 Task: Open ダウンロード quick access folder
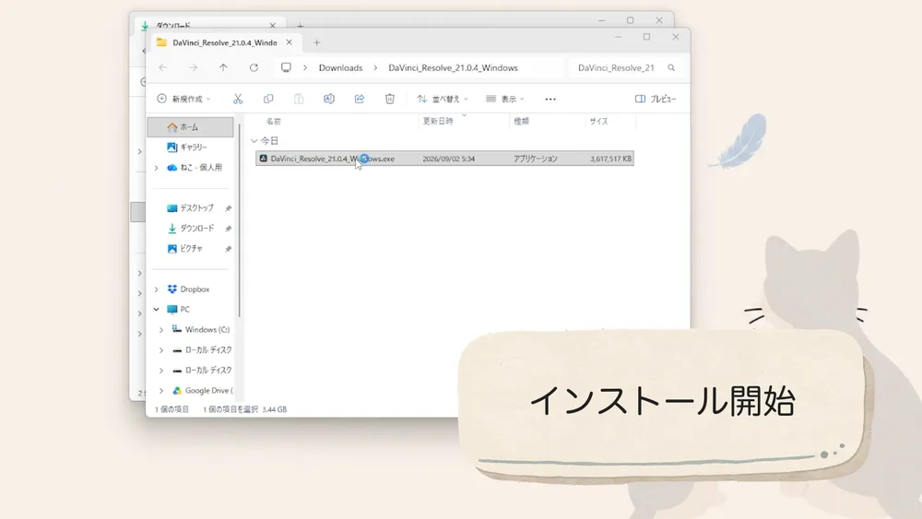pos(196,229)
